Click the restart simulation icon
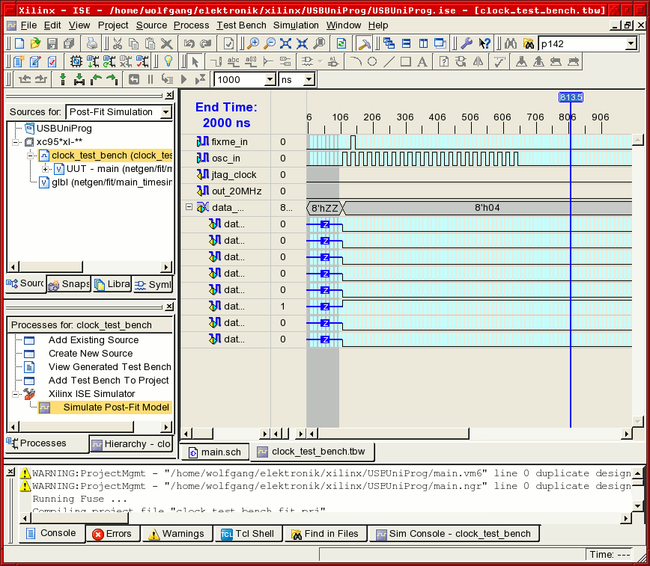The height and width of the screenshot is (566, 650). click(133, 79)
